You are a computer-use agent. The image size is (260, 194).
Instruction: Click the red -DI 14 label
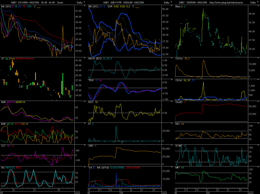pyautogui.click(x=17, y=124)
